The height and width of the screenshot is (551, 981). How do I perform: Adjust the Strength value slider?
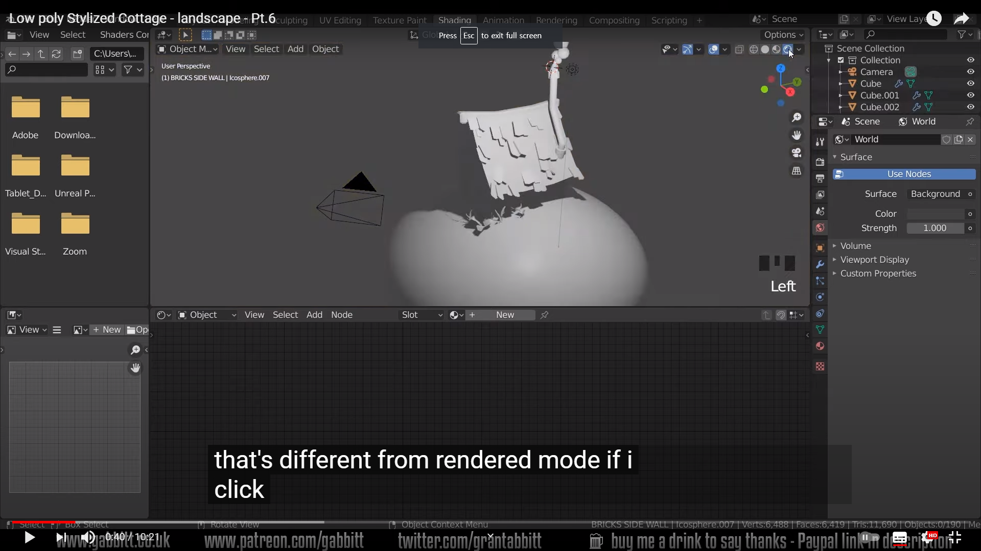[x=935, y=228]
